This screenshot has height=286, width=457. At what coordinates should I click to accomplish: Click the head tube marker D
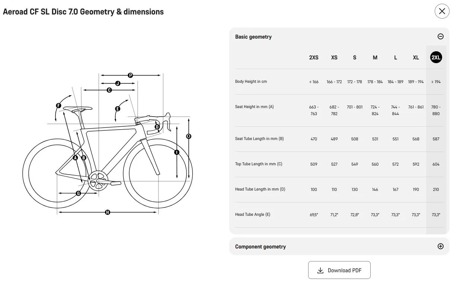[x=157, y=127]
